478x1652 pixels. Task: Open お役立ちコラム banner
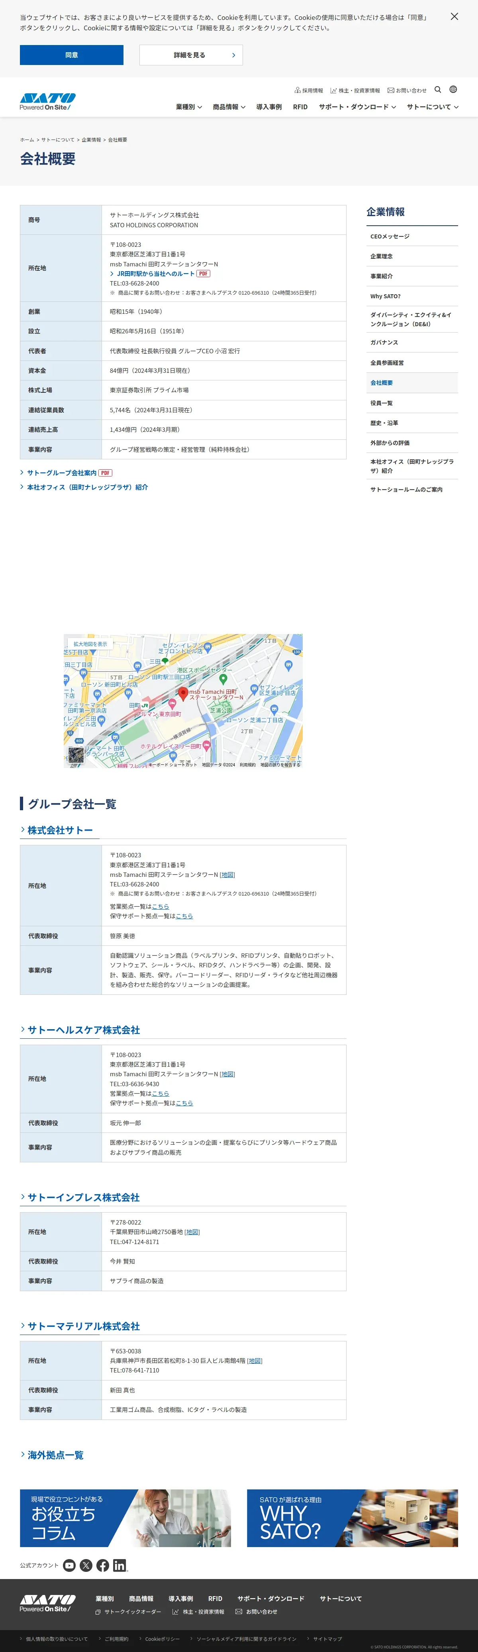tap(125, 1518)
